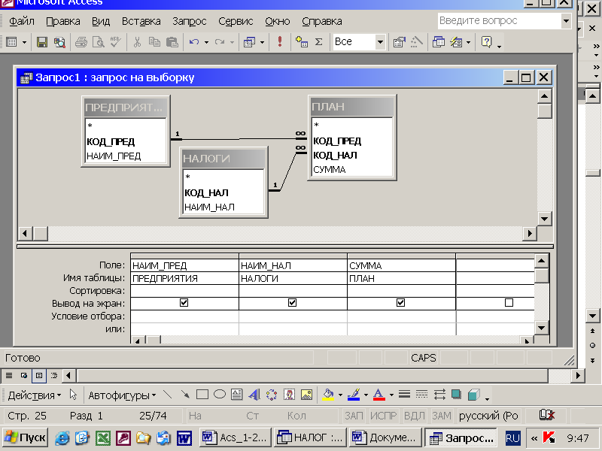Image resolution: width=602 pixels, height=451 pixels.
Task: Select the Rectangle drawing tool
Action: click(x=202, y=395)
